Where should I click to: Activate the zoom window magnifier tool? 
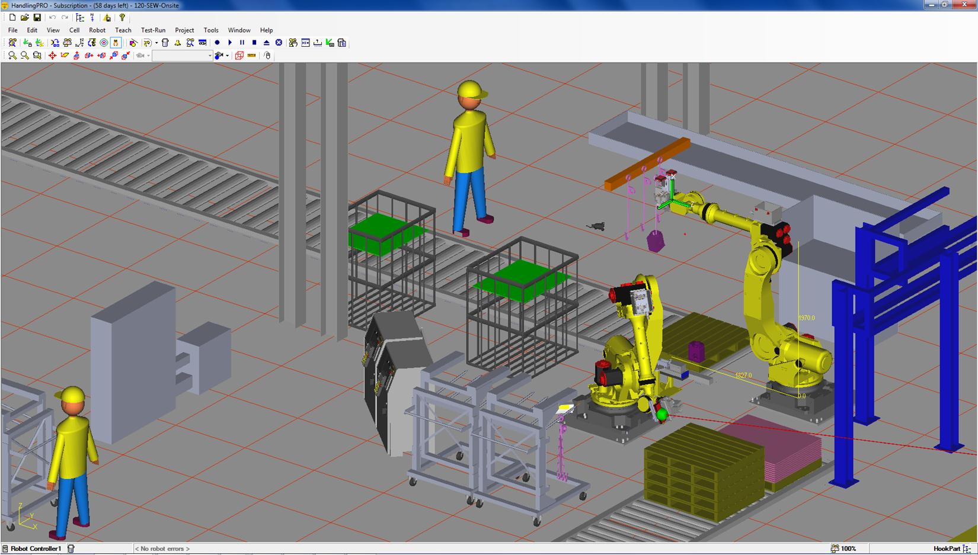click(37, 56)
